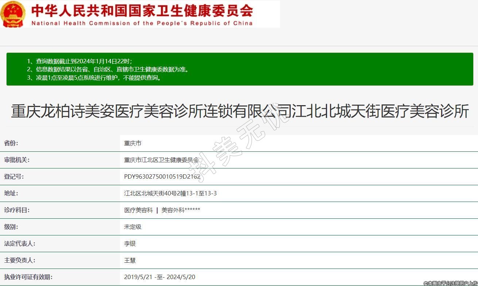Select the legal representative name 李银
The width and height of the screenshot is (478, 286).
pos(130,244)
